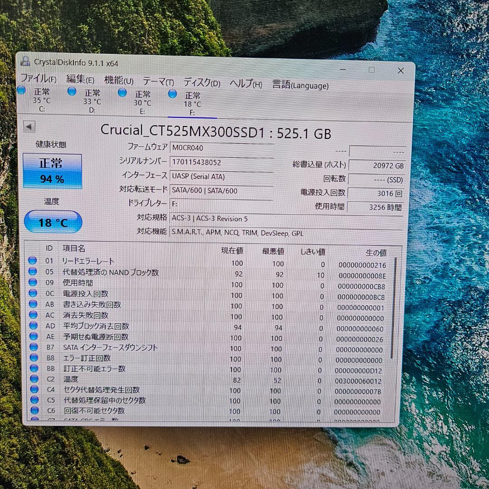Click the previous disk arrow button
Screen dimensions: 489x489
tap(29, 127)
